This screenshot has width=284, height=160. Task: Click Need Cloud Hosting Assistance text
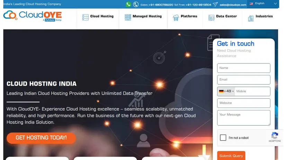coord(234,53)
